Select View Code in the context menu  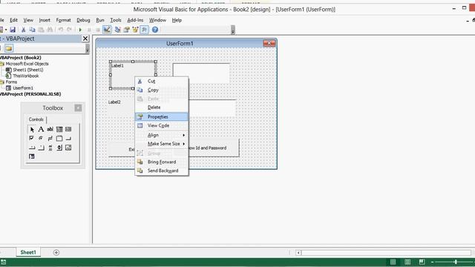pyautogui.click(x=162, y=125)
